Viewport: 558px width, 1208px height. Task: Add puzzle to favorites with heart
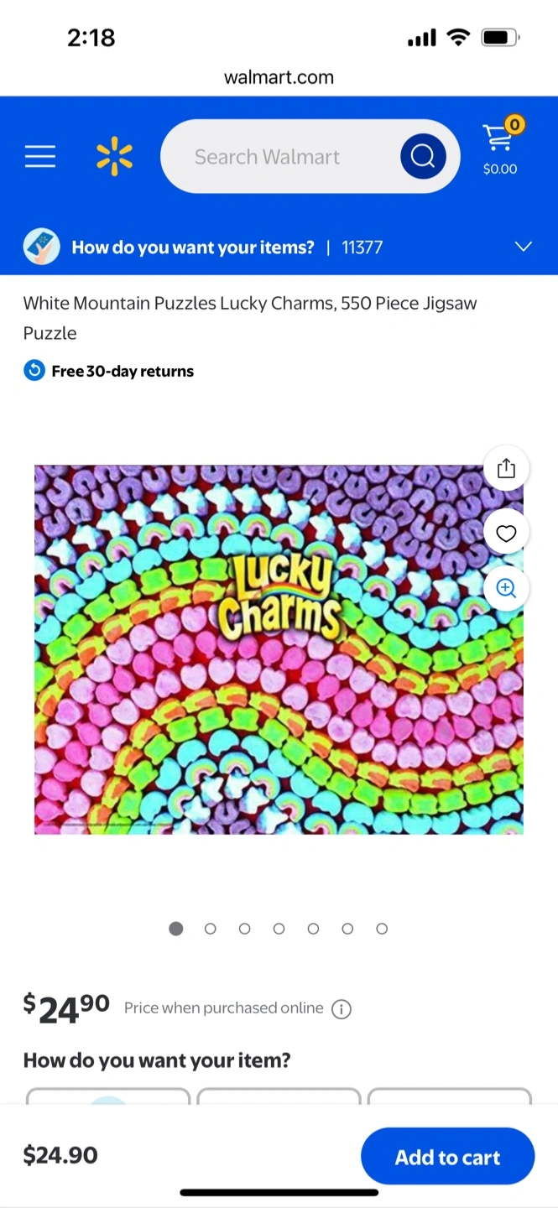pyautogui.click(x=506, y=533)
